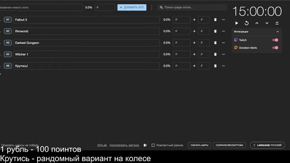The height and width of the screenshot is (163, 290).
Task: Add extra amount to Fallout 3 with plus
Action: [194, 19]
